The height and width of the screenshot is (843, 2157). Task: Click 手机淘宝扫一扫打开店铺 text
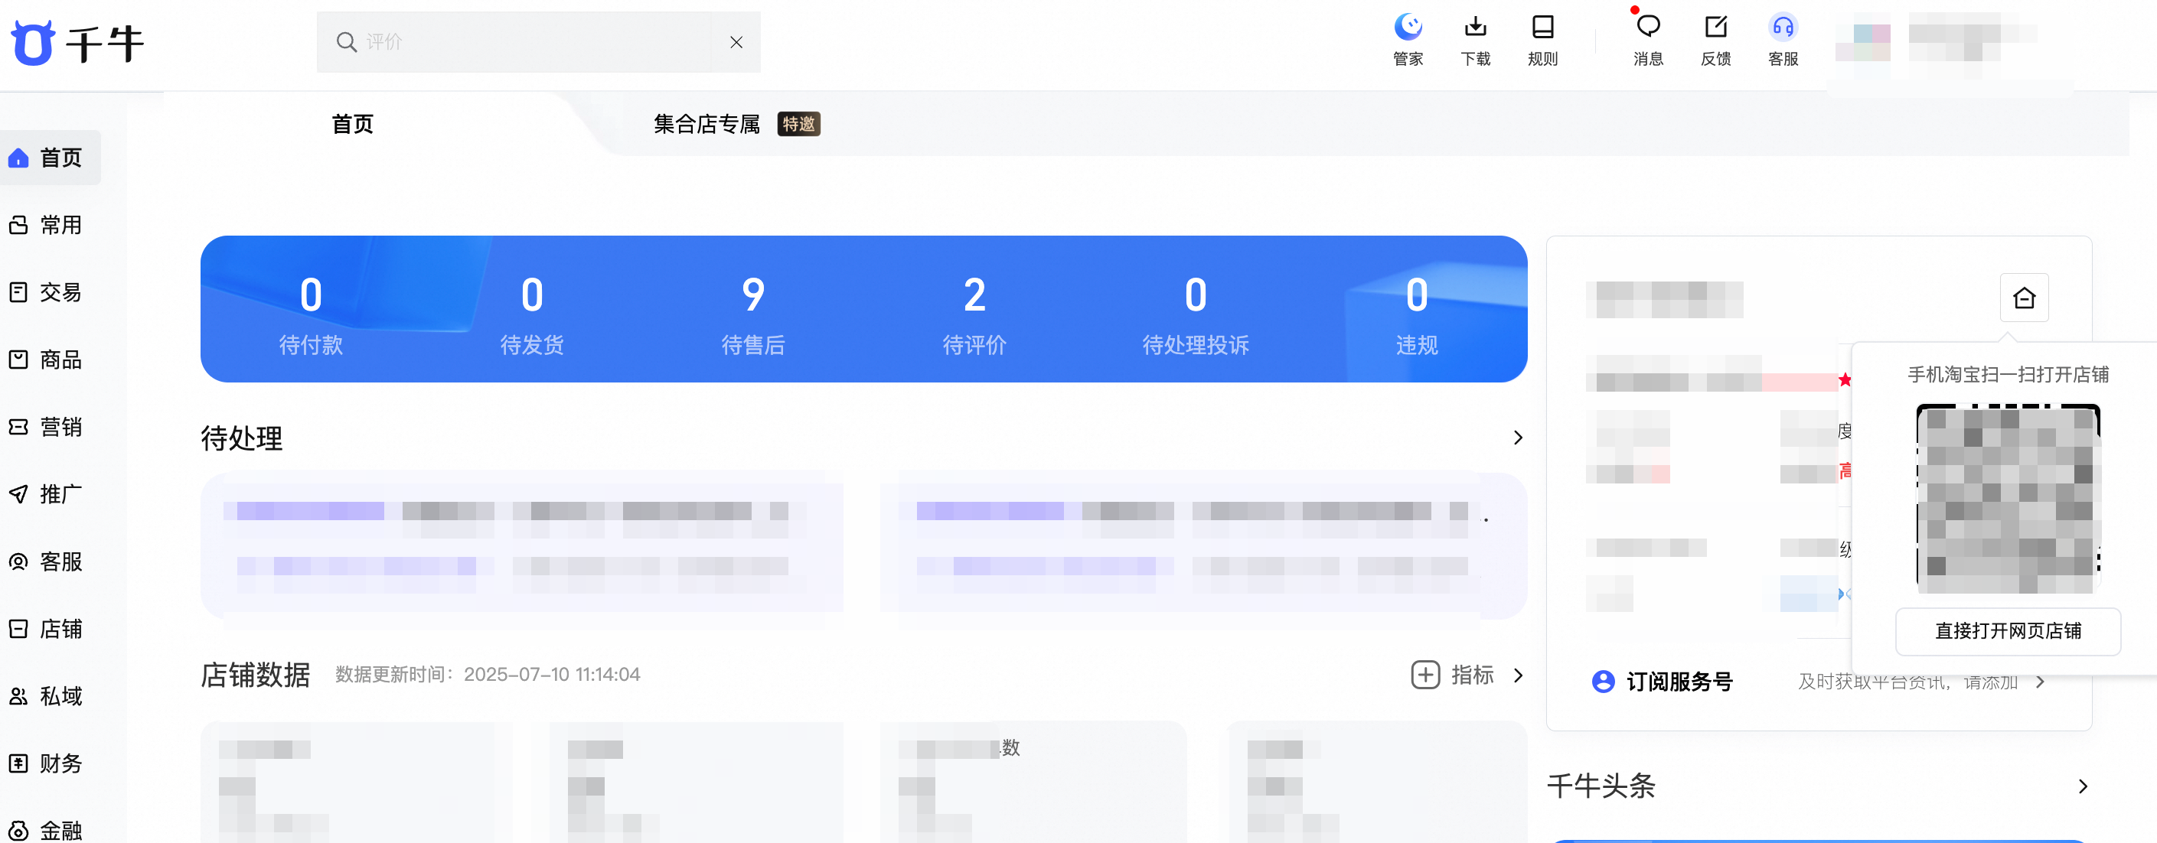tap(2008, 374)
